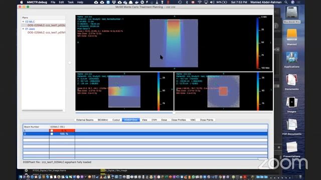Click the bottom-right axial dose image
321x180 pixels.
(223, 91)
